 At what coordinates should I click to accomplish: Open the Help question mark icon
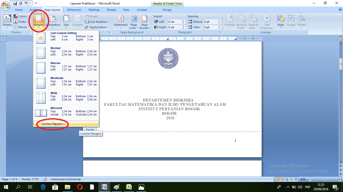(x=340, y=9)
